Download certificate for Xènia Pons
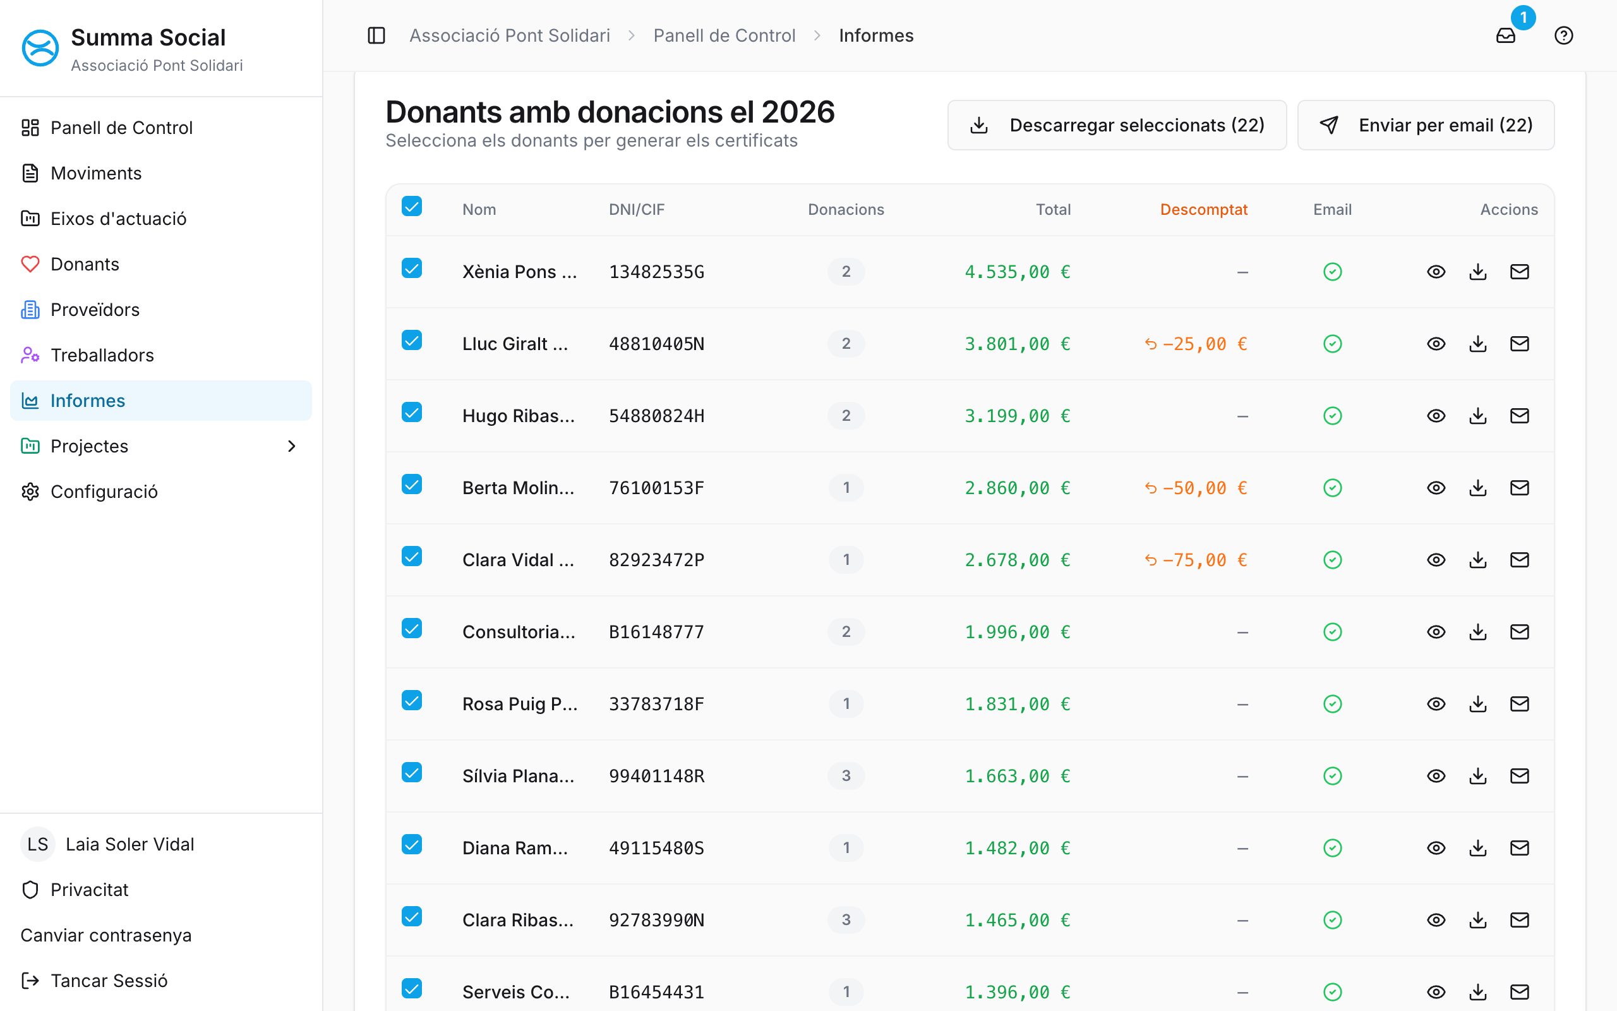1617x1011 pixels. point(1478,272)
